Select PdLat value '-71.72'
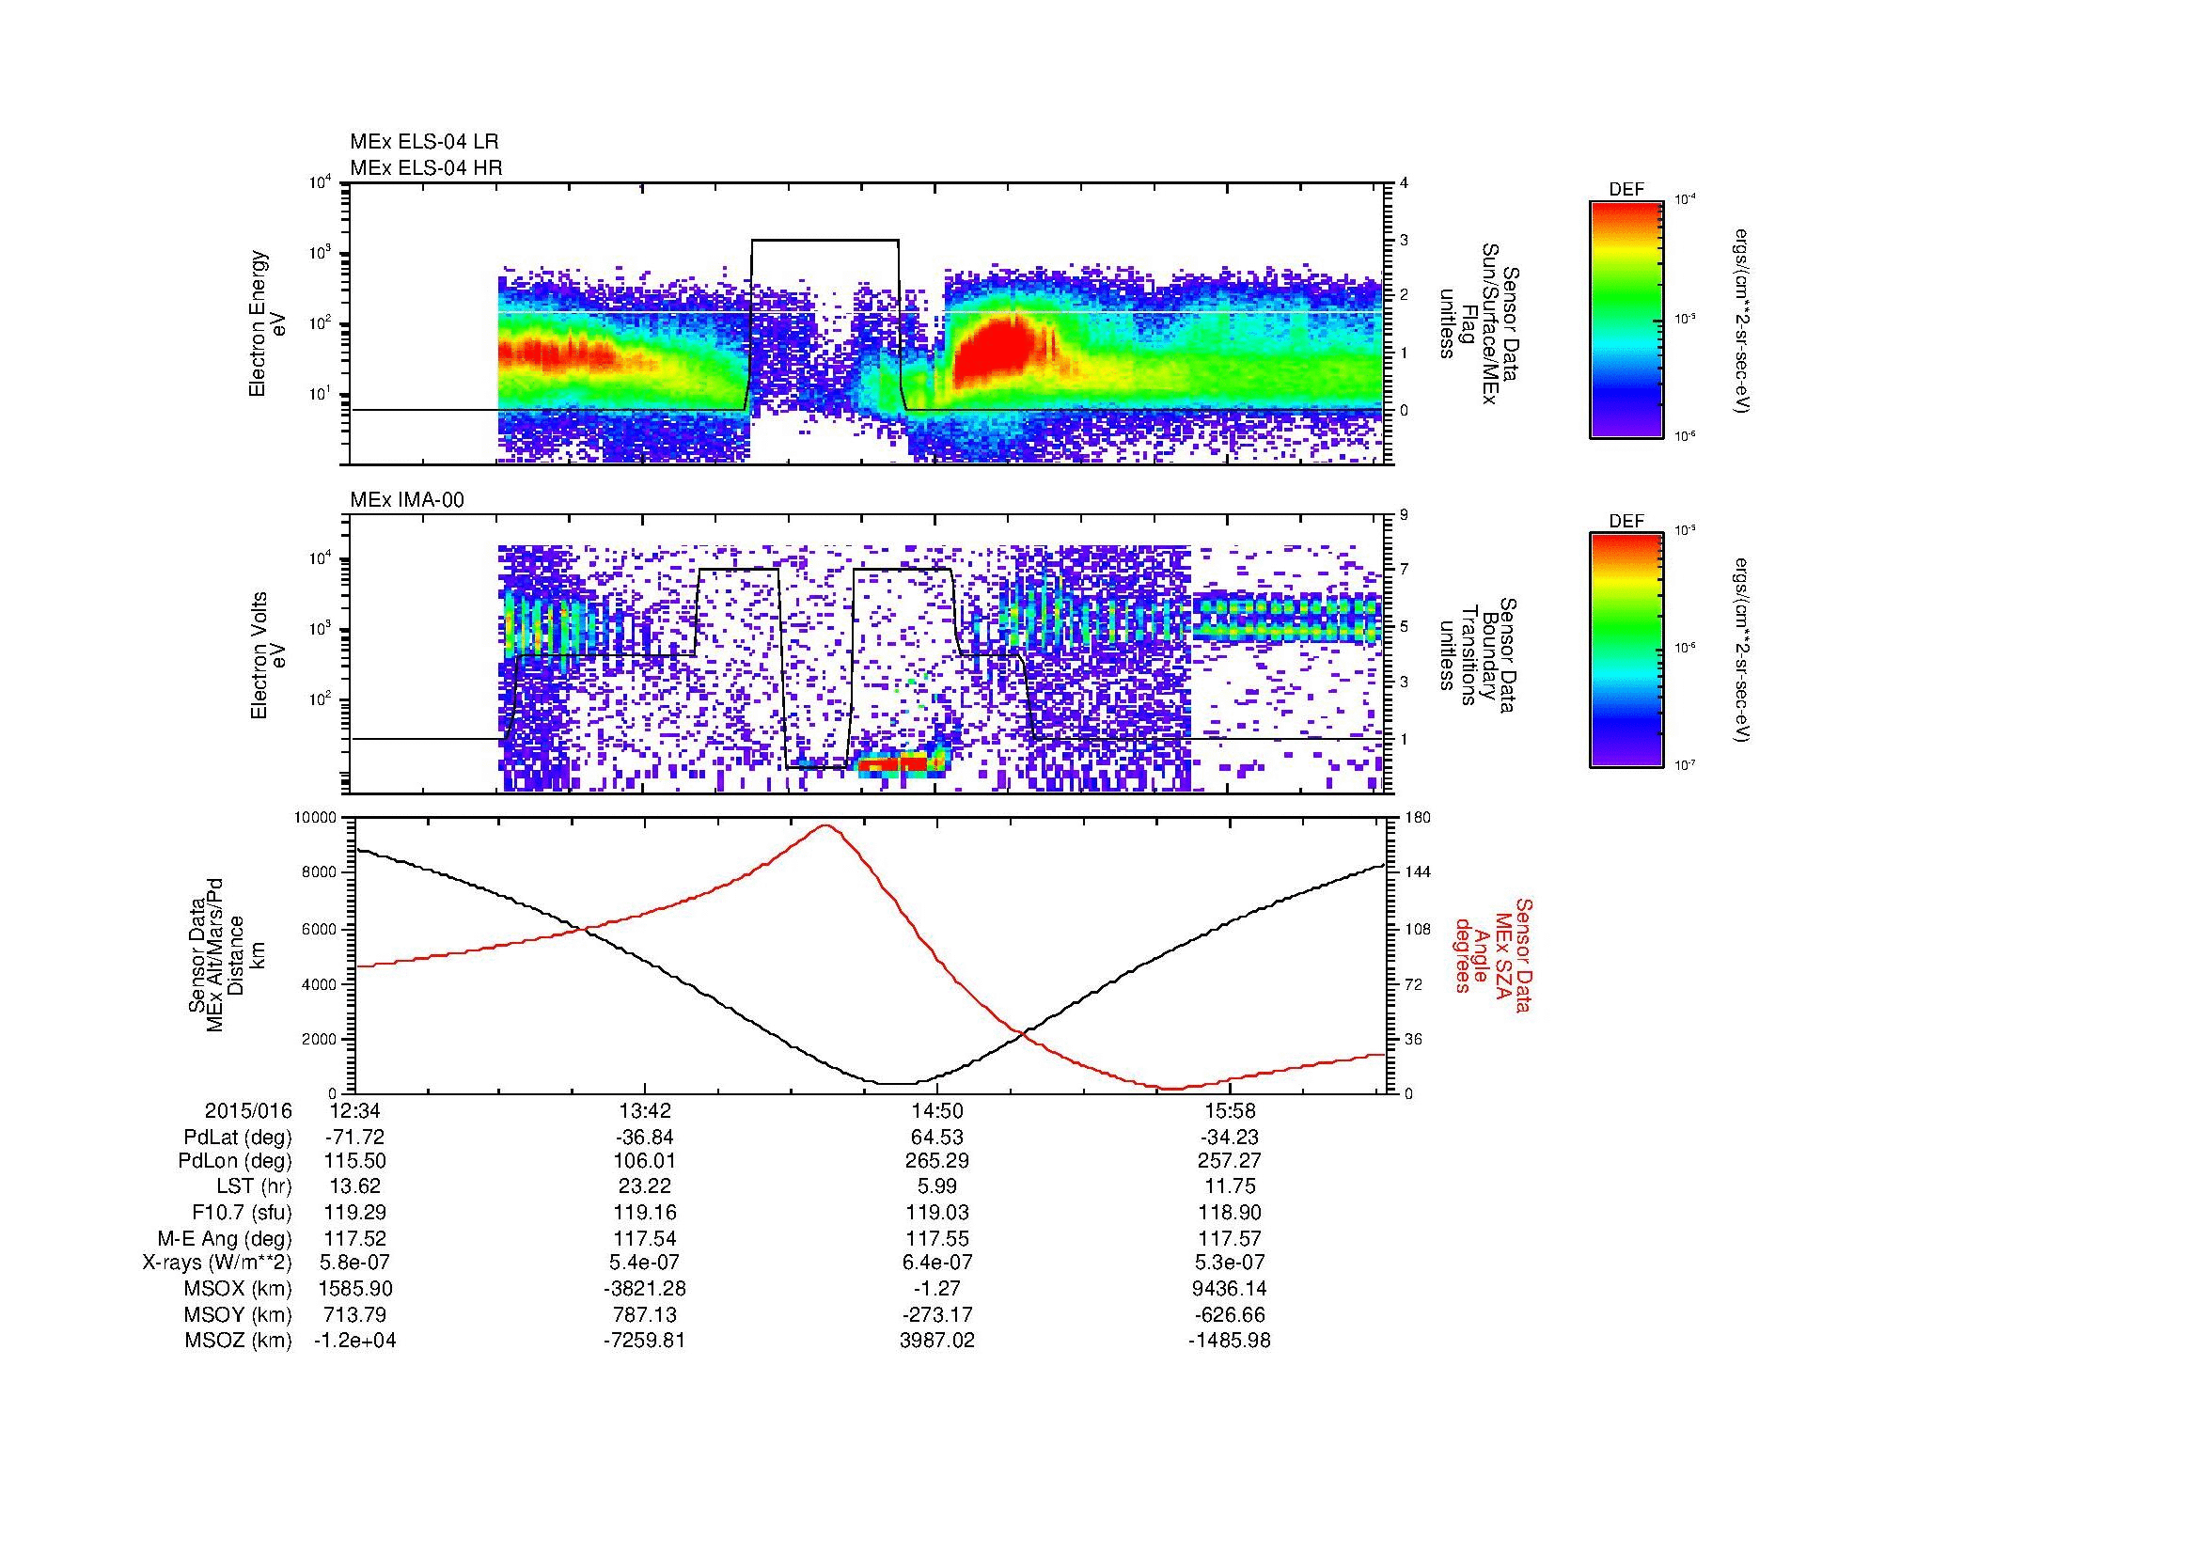This screenshot has width=2199, height=1554. pos(354,1138)
